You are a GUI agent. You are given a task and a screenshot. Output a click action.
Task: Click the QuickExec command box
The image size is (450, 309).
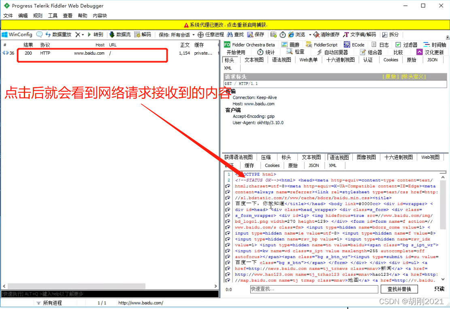tap(110, 294)
